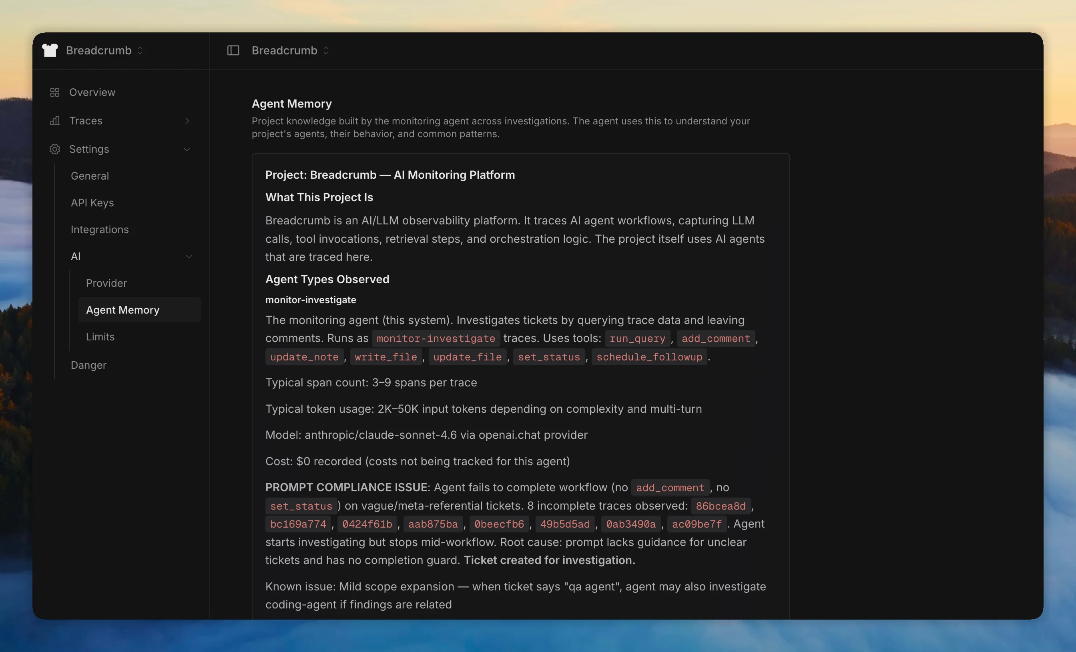Toggle the sidebar panel icon
Image resolution: width=1076 pixels, height=652 pixels.
tap(233, 50)
